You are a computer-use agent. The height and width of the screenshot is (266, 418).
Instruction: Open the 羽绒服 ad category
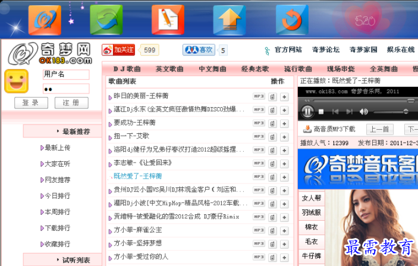312,212
